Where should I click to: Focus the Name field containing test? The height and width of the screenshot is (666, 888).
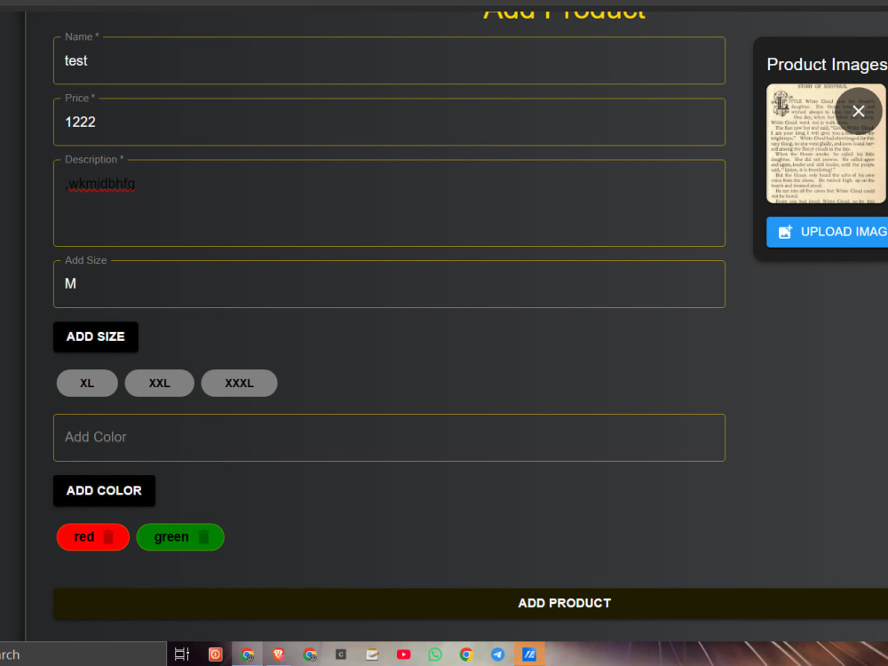(x=389, y=60)
